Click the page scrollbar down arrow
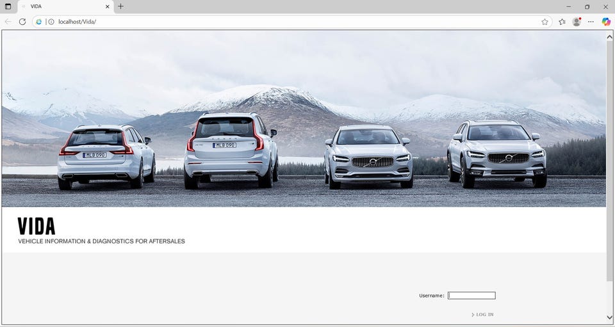The height and width of the screenshot is (327, 615). [x=609, y=317]
